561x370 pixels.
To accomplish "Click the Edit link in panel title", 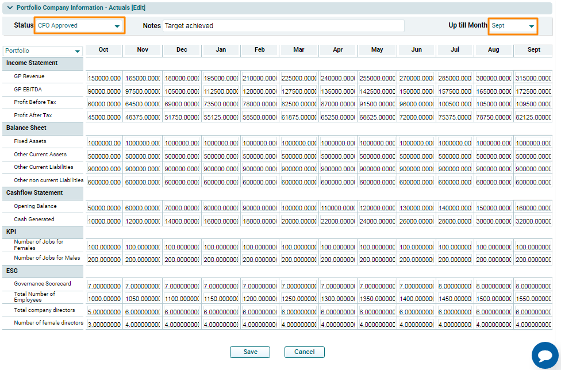I will click(x=138, y=8).
